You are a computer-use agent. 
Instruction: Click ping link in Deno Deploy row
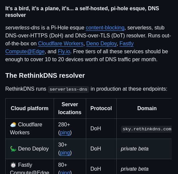coord(65,153)
